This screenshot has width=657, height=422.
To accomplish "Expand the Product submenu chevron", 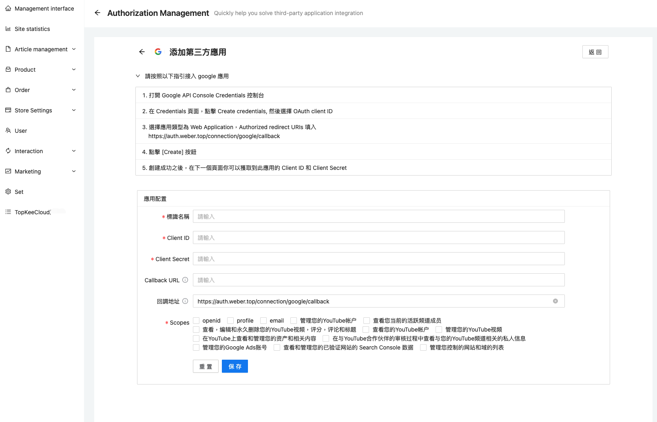I will 74,70.
